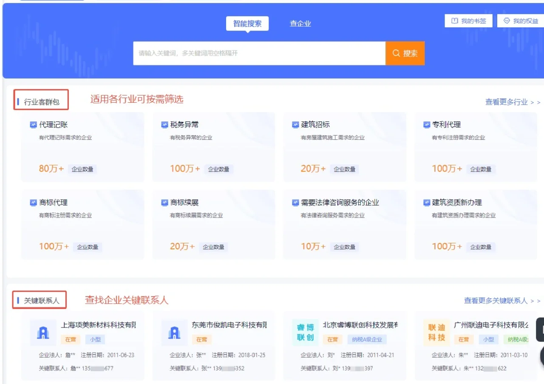Click the 上海项美新材料 building logo
Image resolution: width=544 pixels, height=384 pixels.
(43, 332)
